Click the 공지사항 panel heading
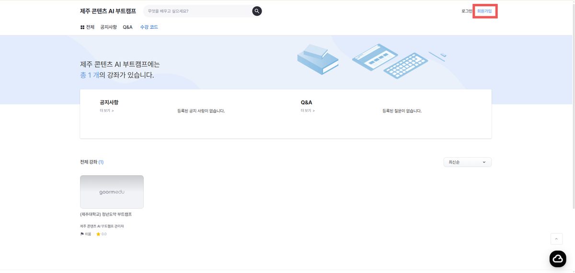Image resolution: width=575 pixels, height=273 pixels. pos(109,102)
